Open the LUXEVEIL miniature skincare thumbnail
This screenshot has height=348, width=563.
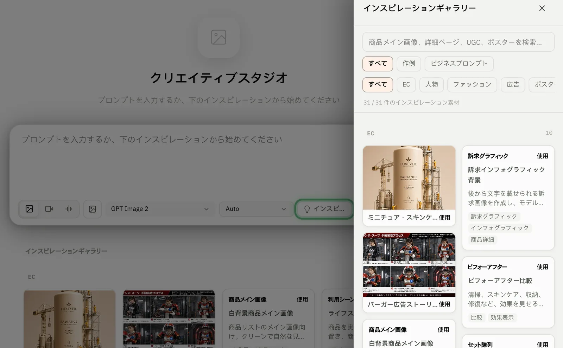[x=409, y=178]
